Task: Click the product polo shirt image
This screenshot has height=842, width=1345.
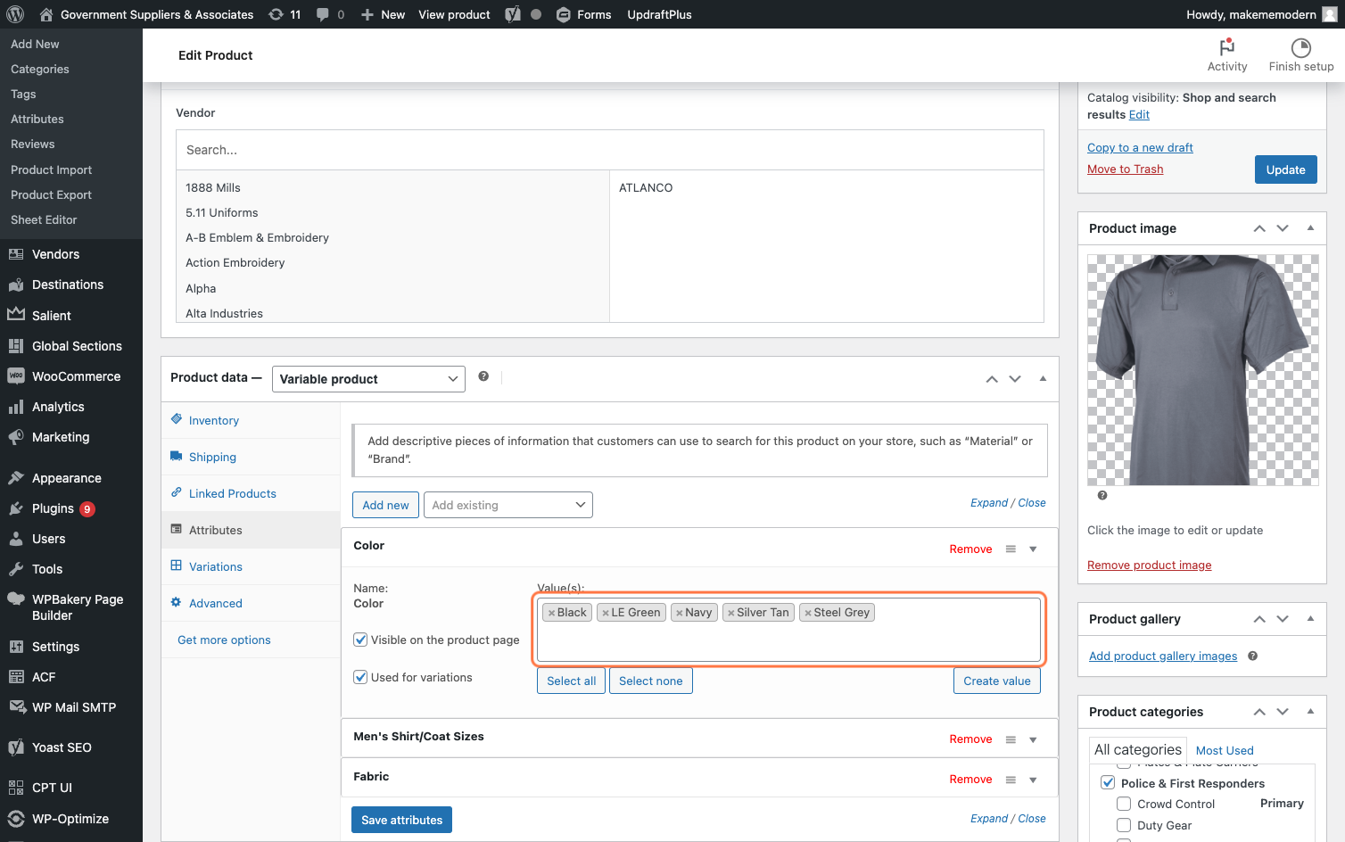Action: 1202,370
